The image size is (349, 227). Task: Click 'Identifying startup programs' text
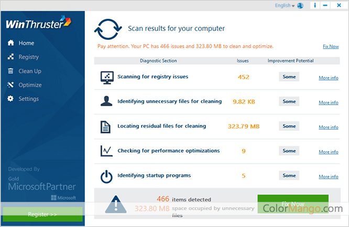[154, 175]
